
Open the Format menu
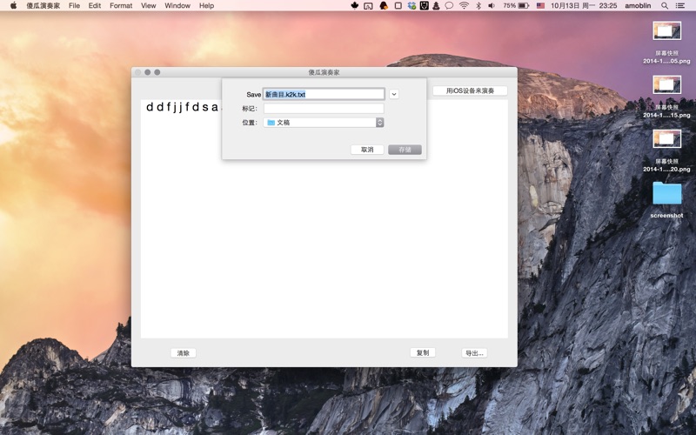[121, 5]
